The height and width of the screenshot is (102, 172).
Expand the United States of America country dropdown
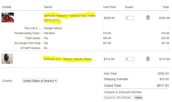40,81
